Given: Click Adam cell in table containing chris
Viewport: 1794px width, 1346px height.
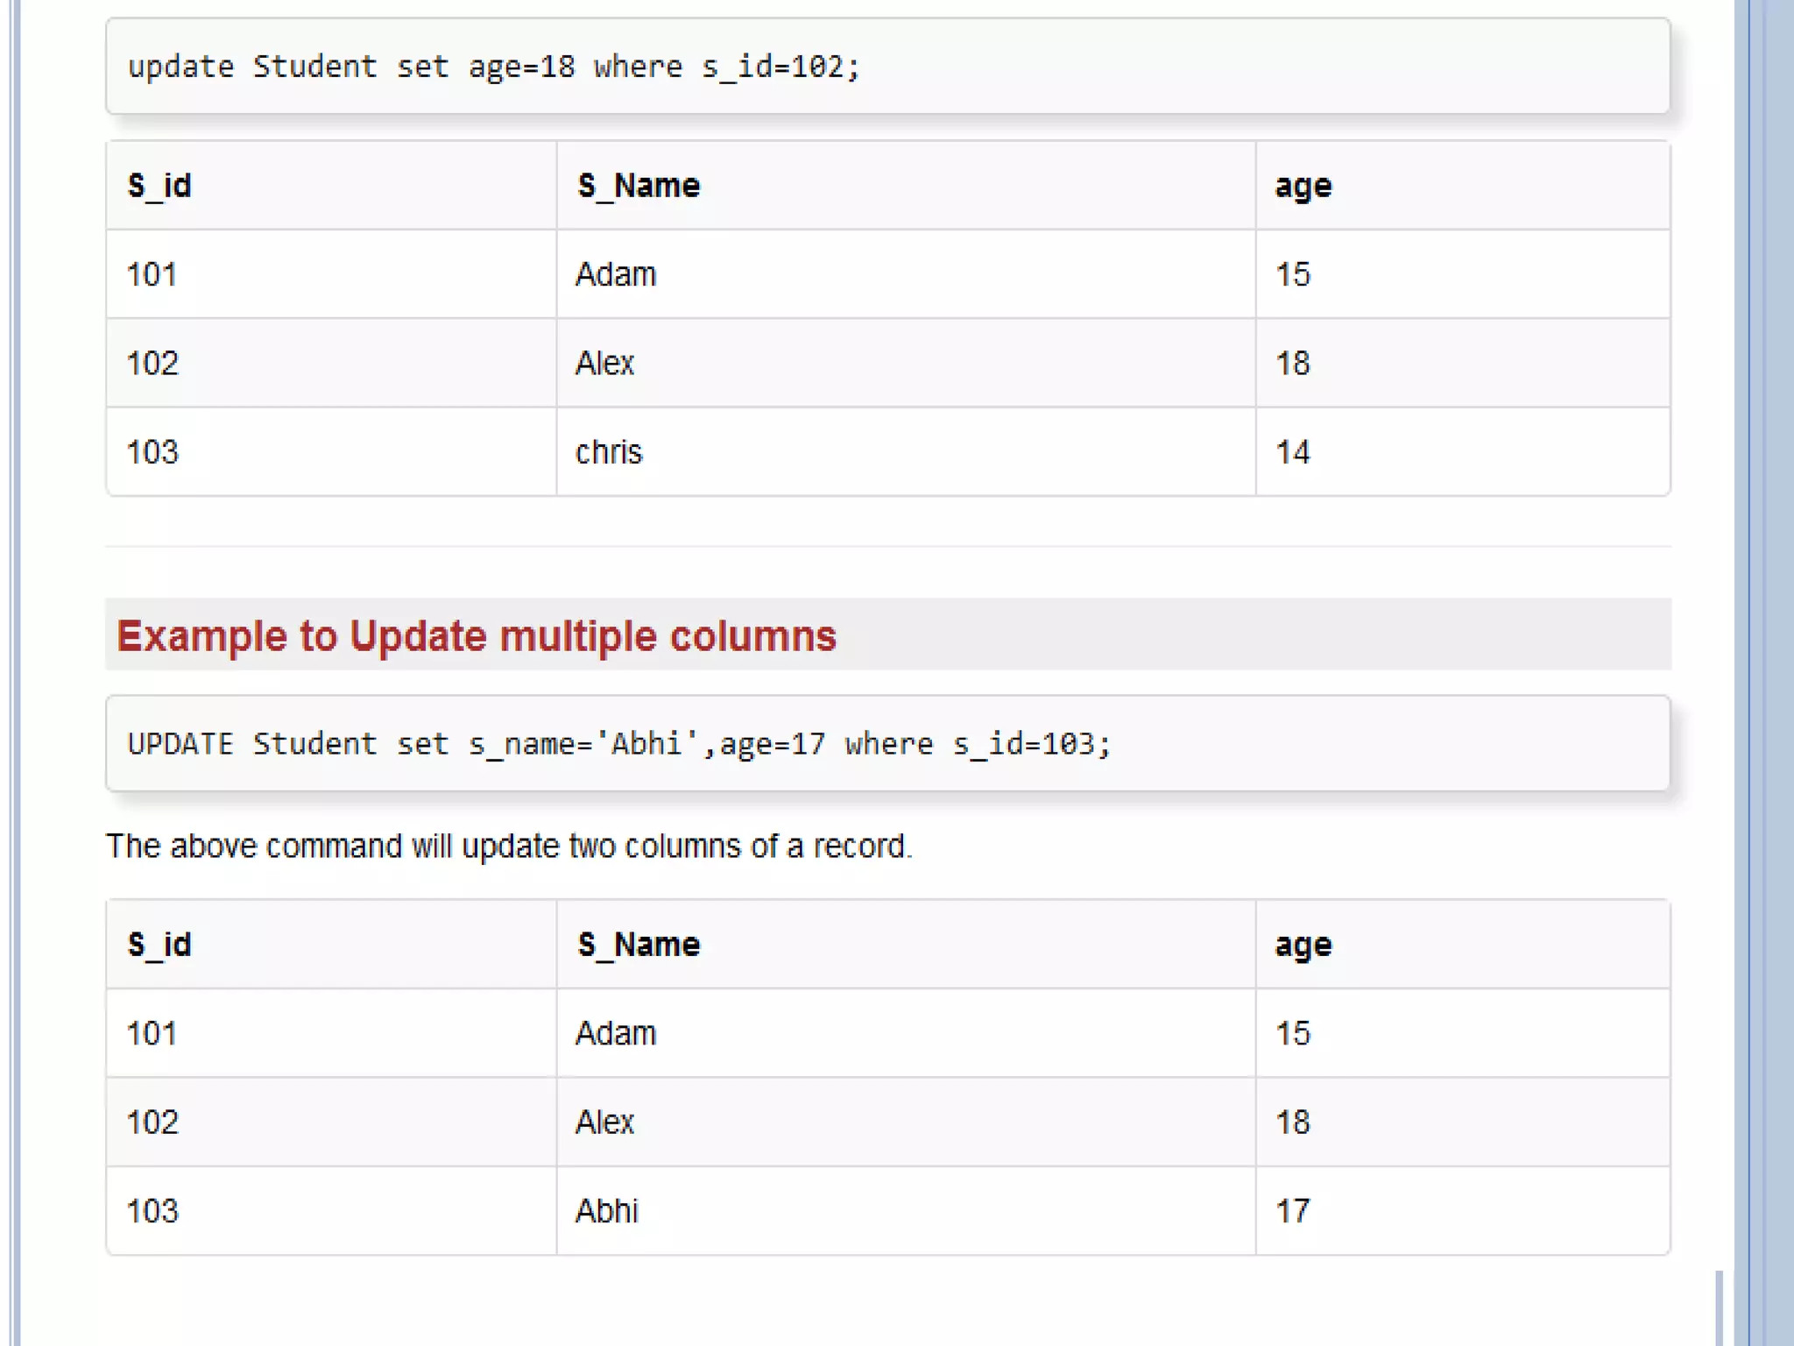Looking at the screenshot, I should [x=615, y=274].
